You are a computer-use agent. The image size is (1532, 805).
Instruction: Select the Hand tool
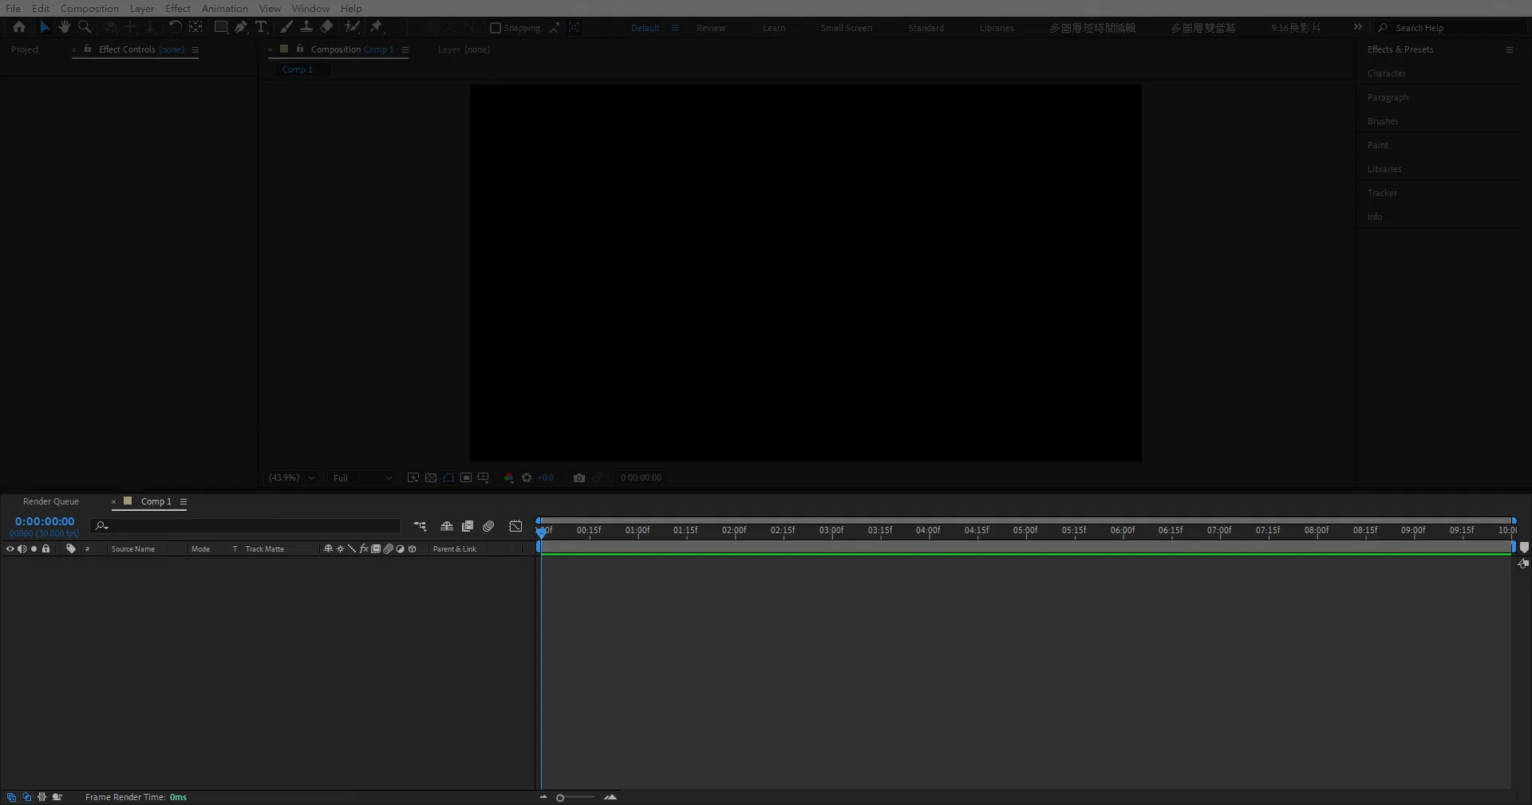point(64,27)
